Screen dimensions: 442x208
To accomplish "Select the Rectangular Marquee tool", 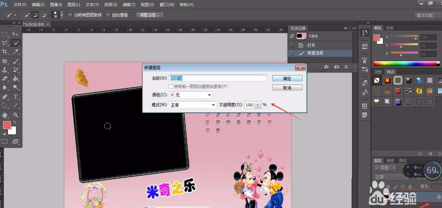I will tap(5, 34).
